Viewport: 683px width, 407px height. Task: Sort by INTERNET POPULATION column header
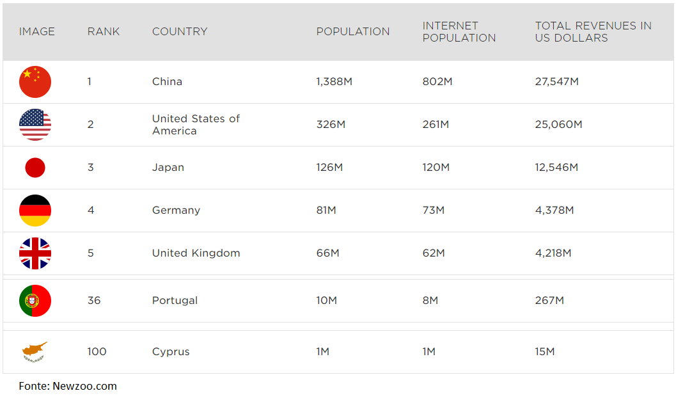[x=459, y=31]
